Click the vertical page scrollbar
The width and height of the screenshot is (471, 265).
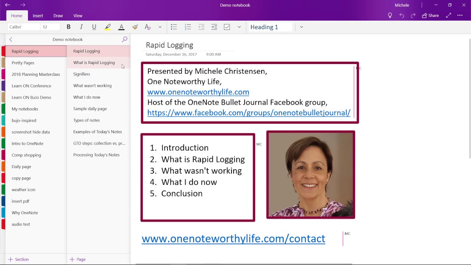[x=470, y=99]
